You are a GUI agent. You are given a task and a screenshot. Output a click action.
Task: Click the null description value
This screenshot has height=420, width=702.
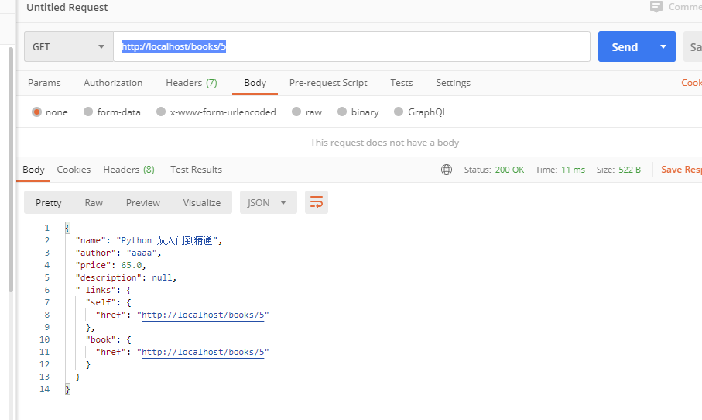pos(162,278)
